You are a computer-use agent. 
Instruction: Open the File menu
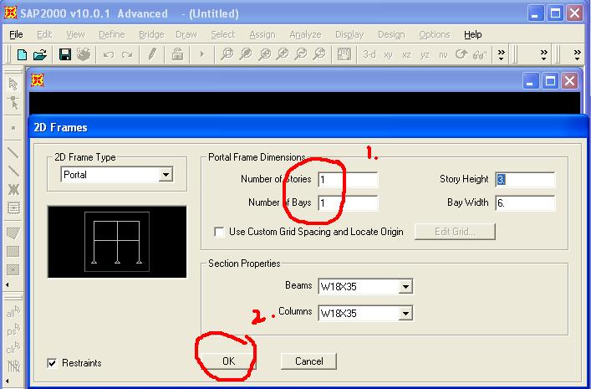tap(16, 34)
